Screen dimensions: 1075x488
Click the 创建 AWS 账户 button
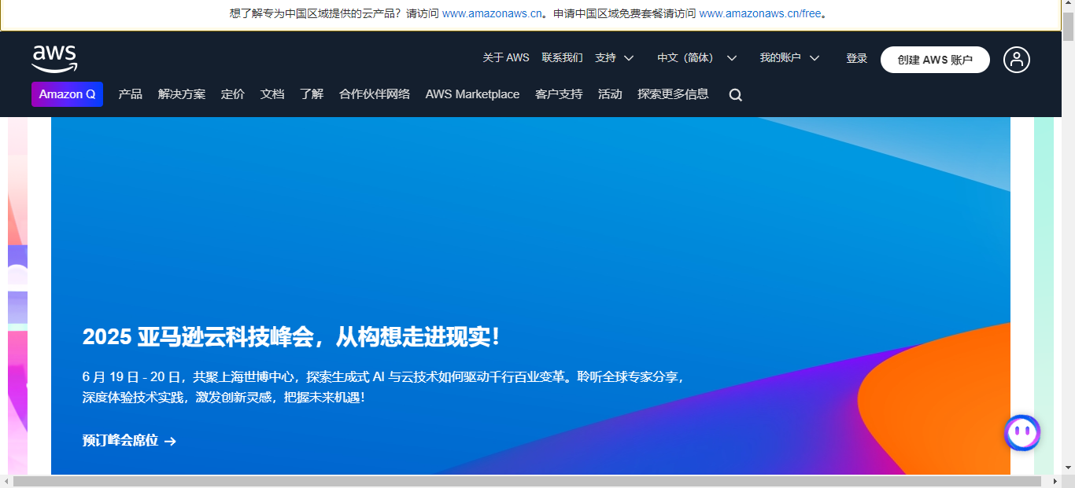[934, 59]
